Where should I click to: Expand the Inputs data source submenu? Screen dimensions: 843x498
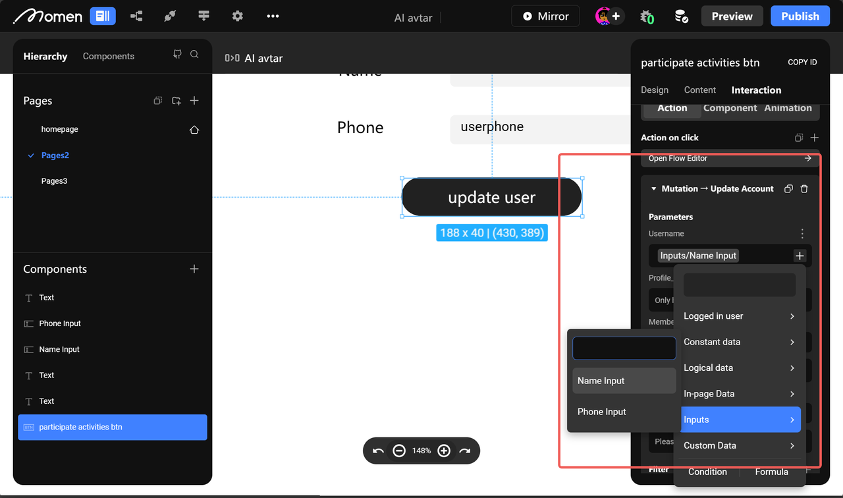740,420
